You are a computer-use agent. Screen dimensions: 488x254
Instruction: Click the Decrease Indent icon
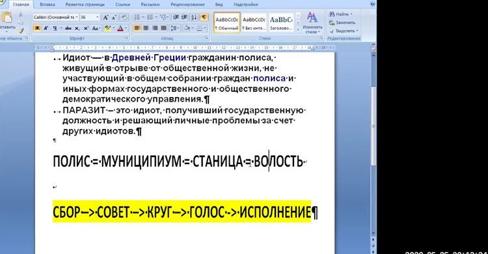click(x=176, y=18)
